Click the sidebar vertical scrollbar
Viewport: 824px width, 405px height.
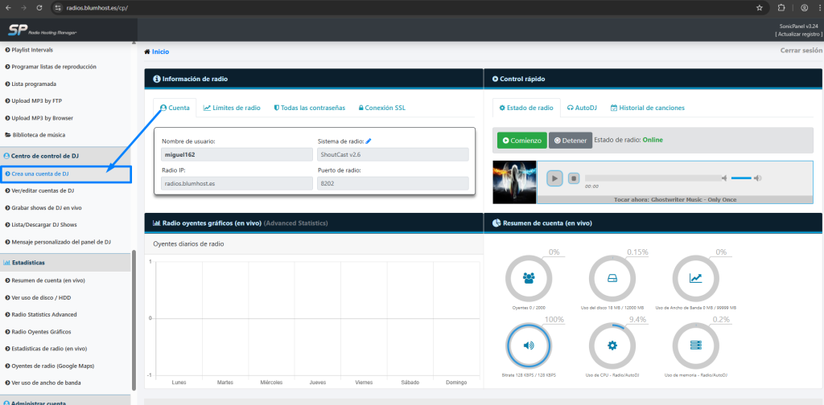(134, 320)
